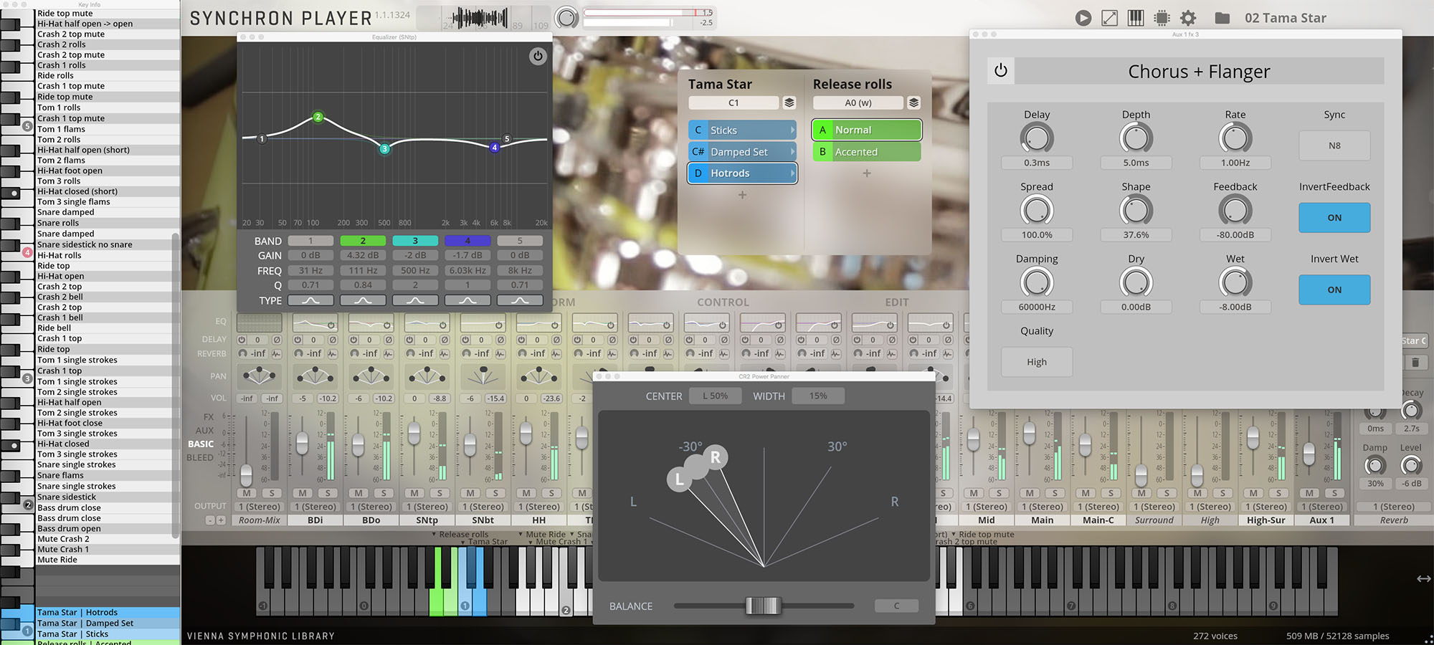Switch to the CONTROL tab
The height and width of the screenshot is (645, 1434).
pos(723,302)
